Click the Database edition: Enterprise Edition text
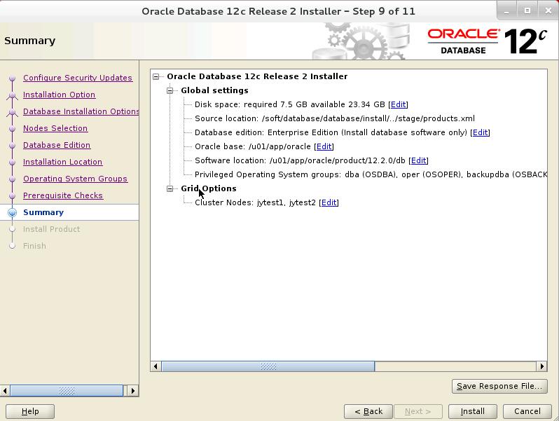Screen dimensions: 559x421 click(x=331, y=132)
